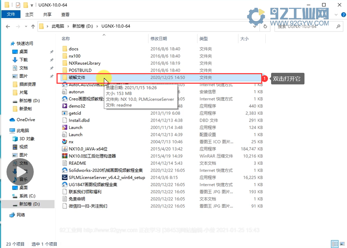Open the chevron dropdown after 新加卷 (D:) breadcrumb

pos(97,26)
